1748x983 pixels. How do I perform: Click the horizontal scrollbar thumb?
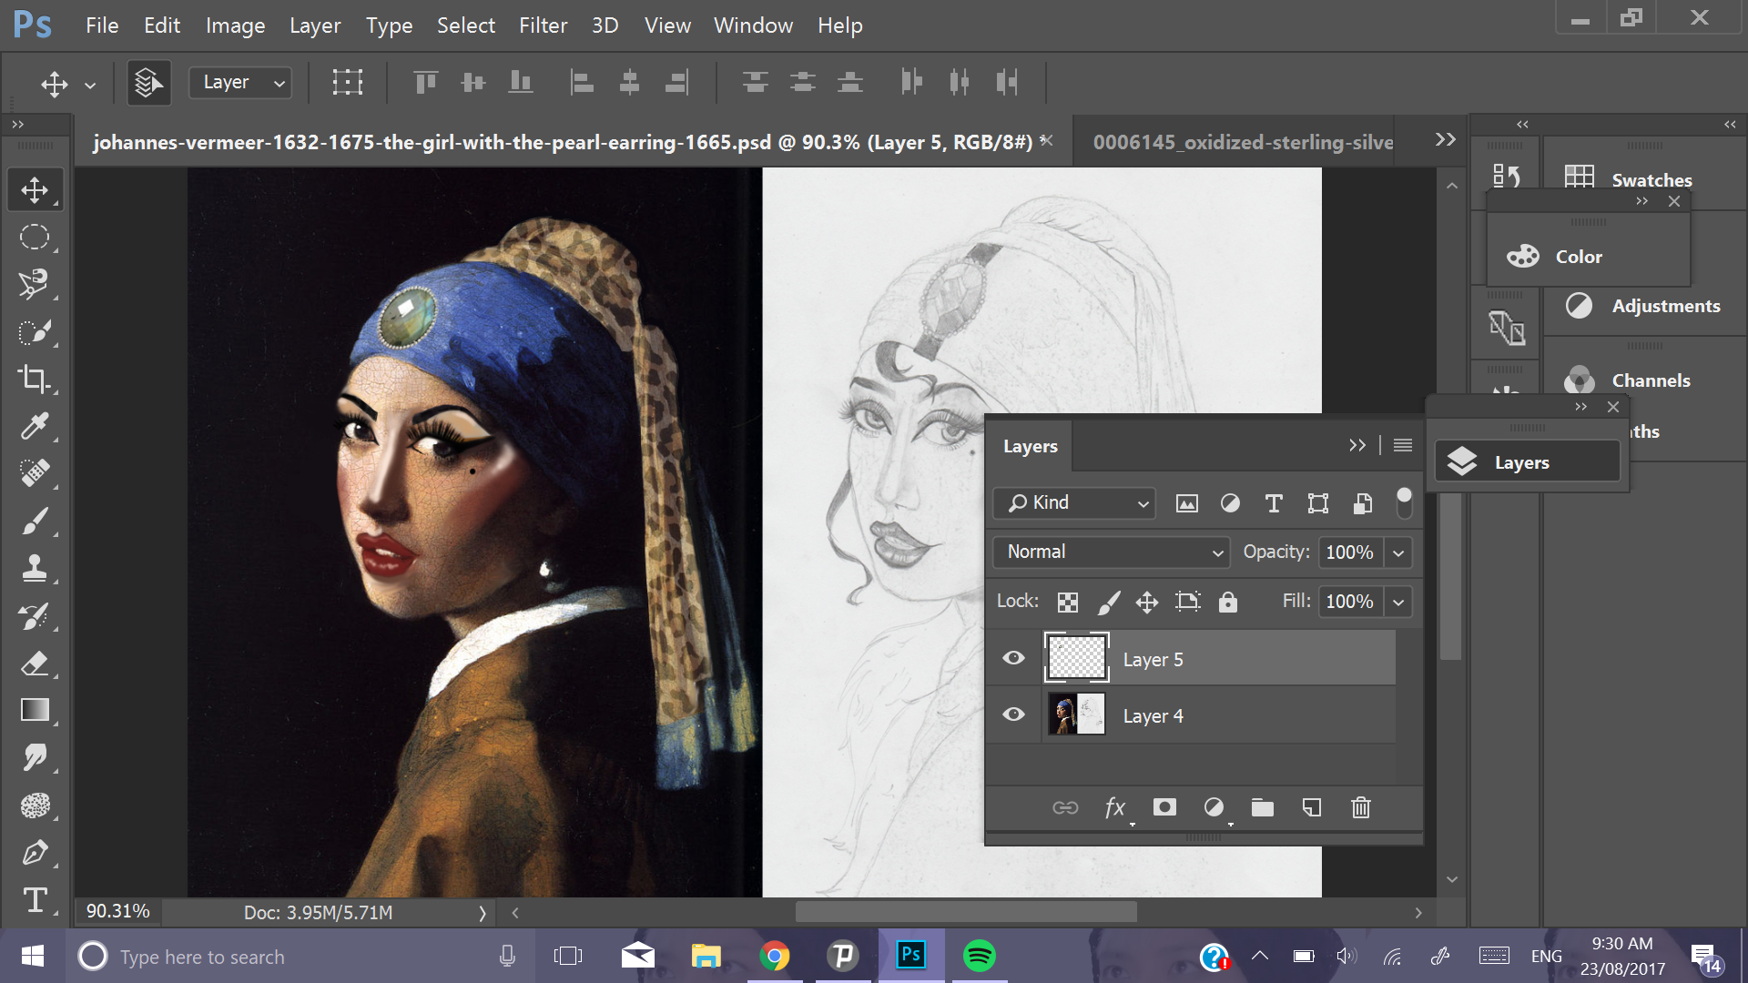pyautogui.click(x=966, y=912)
